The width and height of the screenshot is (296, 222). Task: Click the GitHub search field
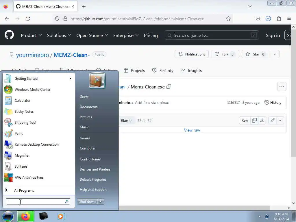click(x=212, y=35)
